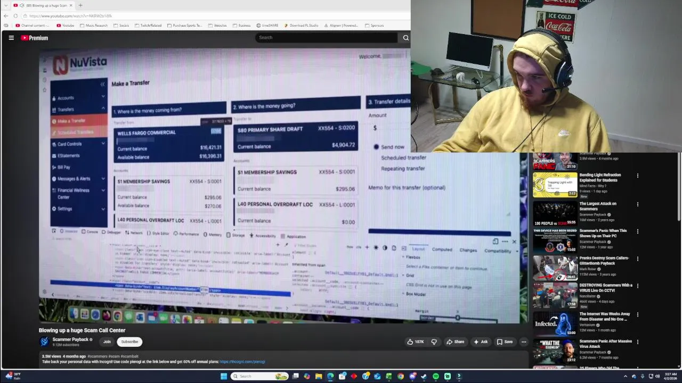
Task: Open a new browser tab with plus
Action: point(80,5)
